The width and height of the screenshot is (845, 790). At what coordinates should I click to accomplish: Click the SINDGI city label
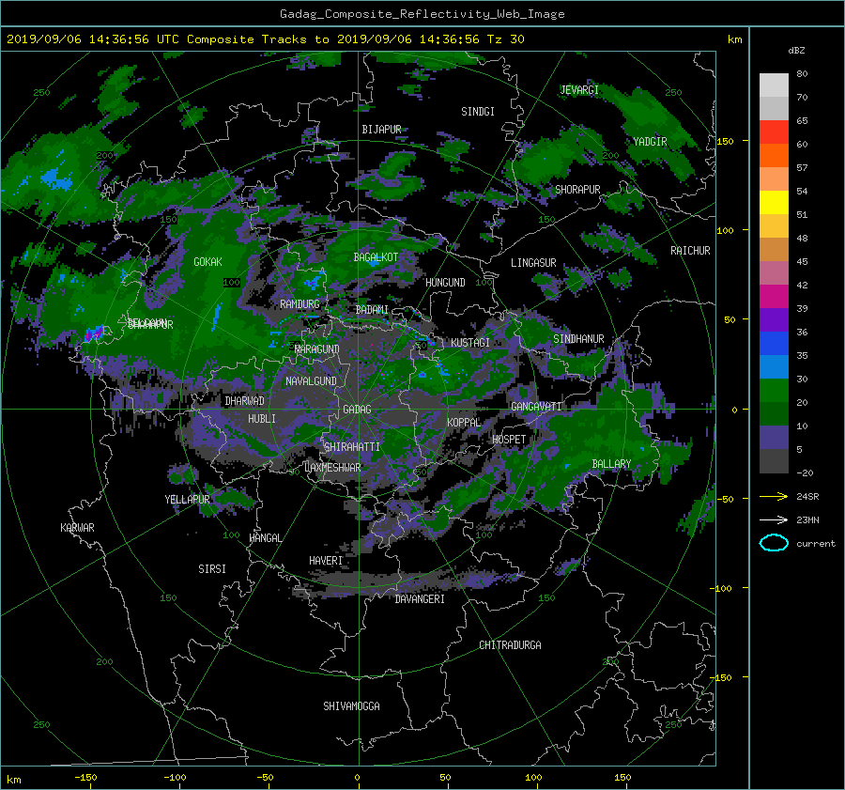pos(478,112)
